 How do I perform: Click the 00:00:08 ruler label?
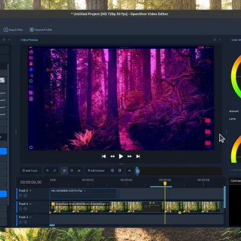[204, 180]
